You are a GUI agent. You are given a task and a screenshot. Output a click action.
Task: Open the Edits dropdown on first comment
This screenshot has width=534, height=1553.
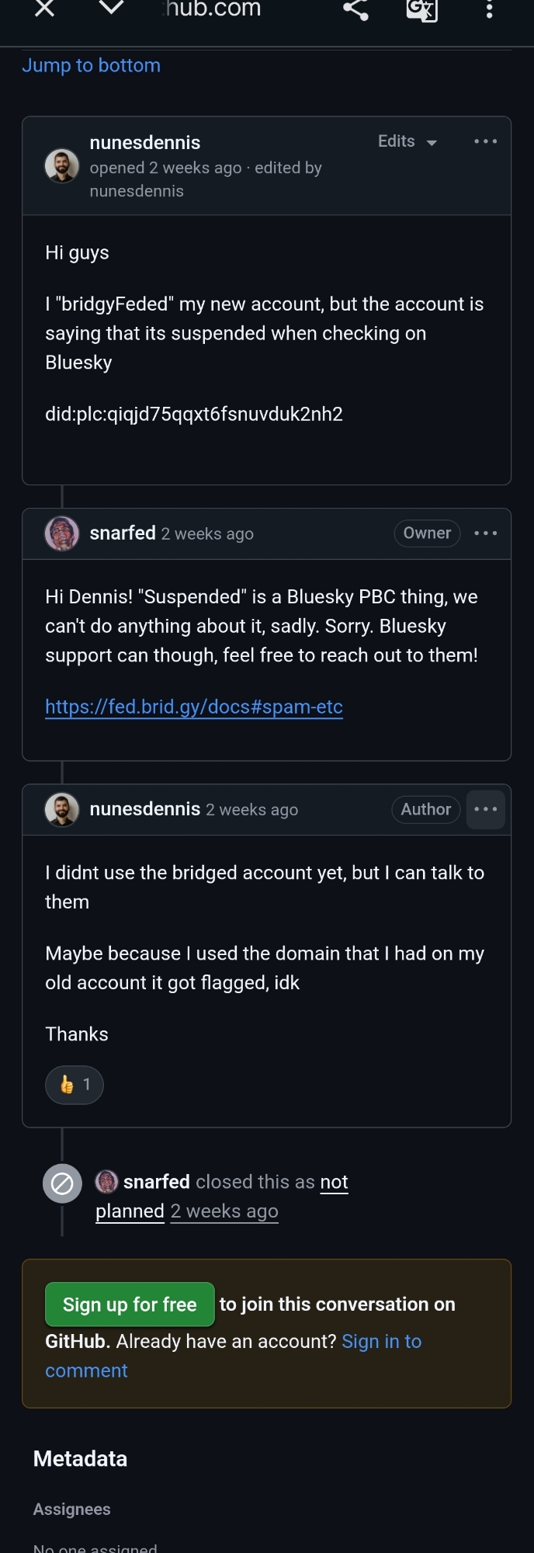[x=407, y=141]
